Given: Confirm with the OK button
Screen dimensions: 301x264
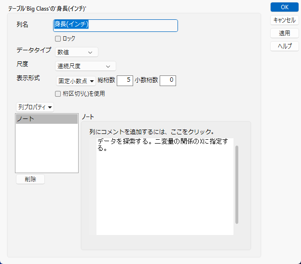Looking at the screenshot, I should pos(285,7).
